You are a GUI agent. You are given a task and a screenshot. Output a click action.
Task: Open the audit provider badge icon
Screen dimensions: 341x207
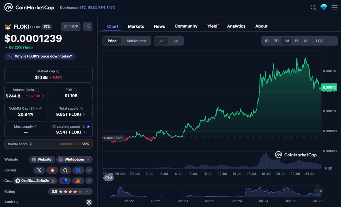click(89, 202)
